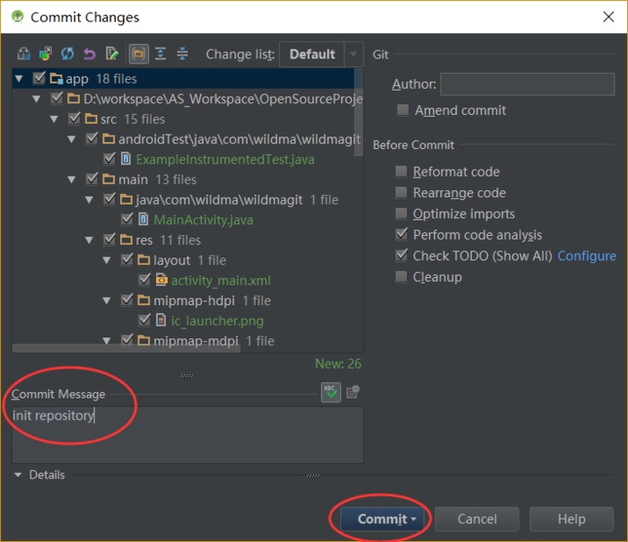628x542 pixels.
Task: Uncheck the ExampleInstrumentedTest.java checkbox
Action: (x=109, y=158)
